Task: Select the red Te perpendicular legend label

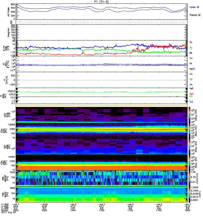Action: point(191,94)
